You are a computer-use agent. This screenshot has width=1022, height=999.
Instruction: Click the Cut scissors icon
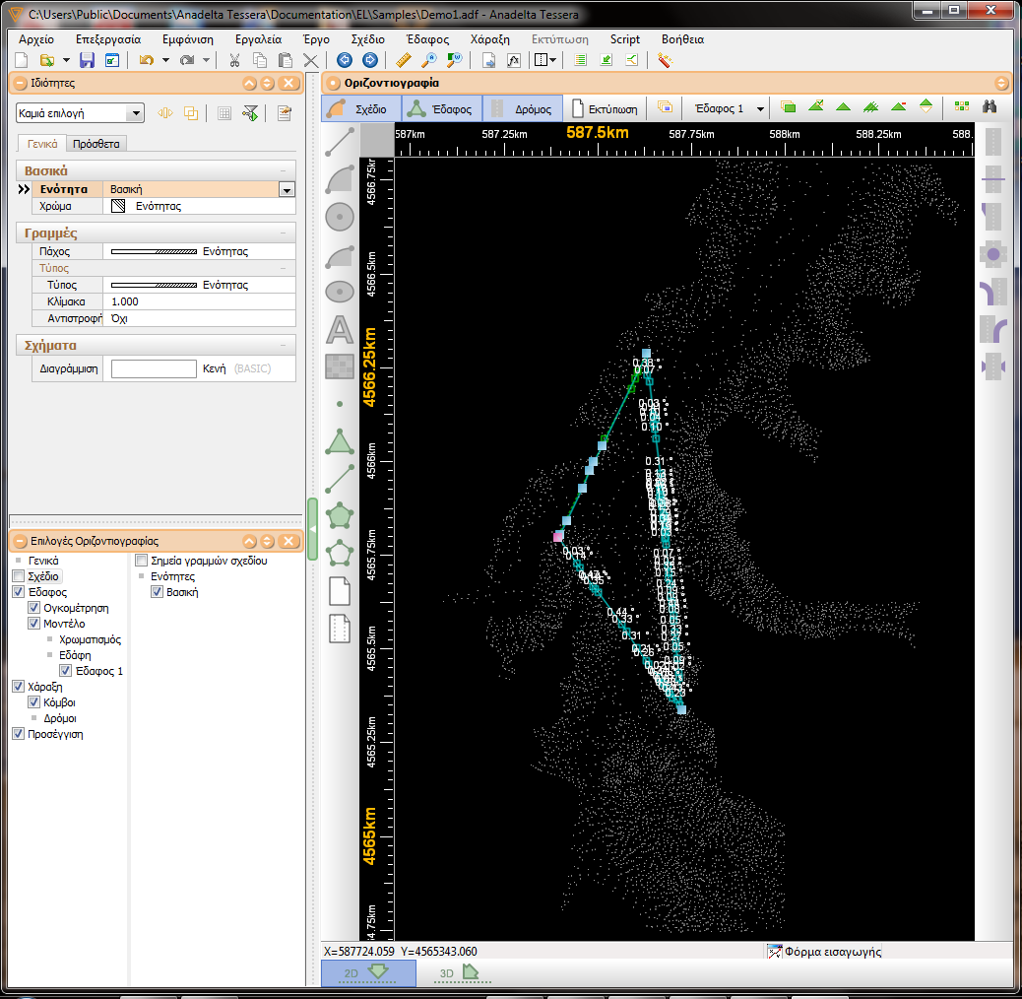[234, 61]
